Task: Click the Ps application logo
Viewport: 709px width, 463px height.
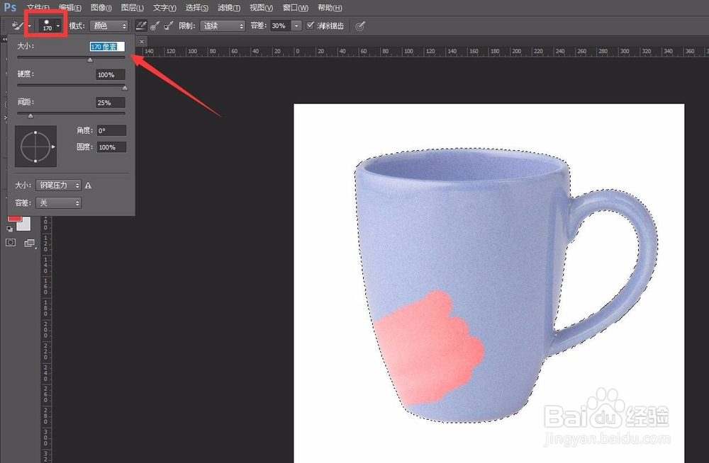Action: coord(10,7)
